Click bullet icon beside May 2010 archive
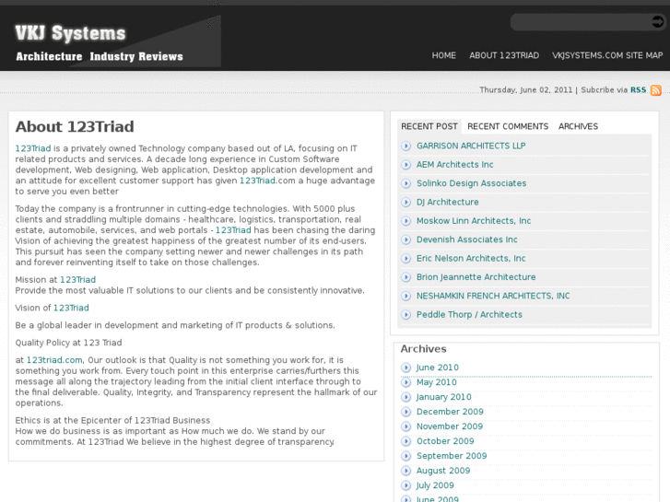 [406, 382]
